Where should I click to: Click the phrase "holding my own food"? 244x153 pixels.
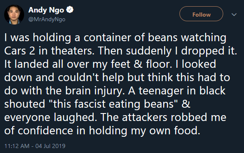click(x=144, y=131)
